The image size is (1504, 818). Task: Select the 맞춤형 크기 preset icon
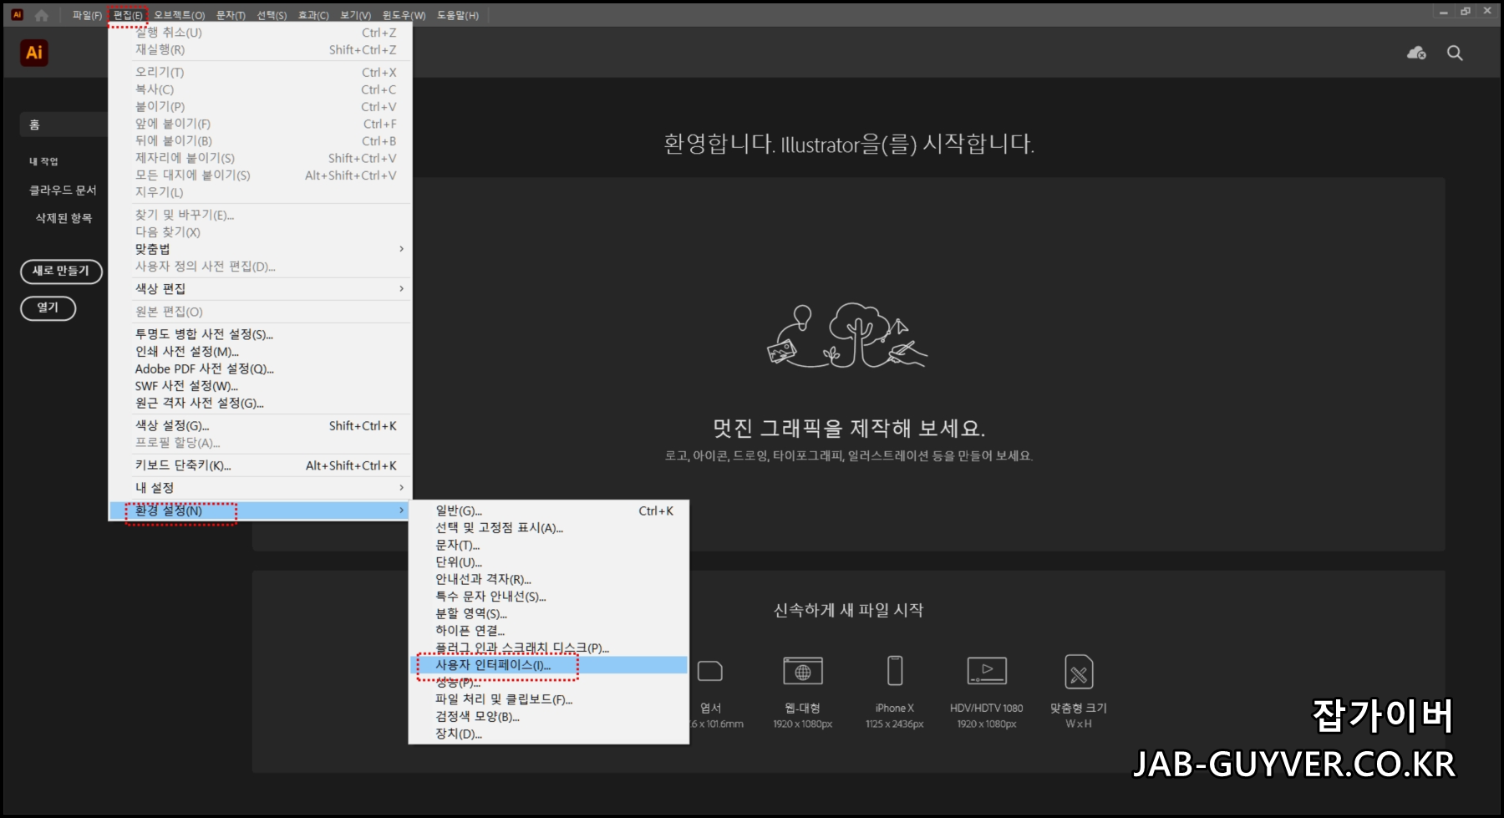(x=1079, y=672)
